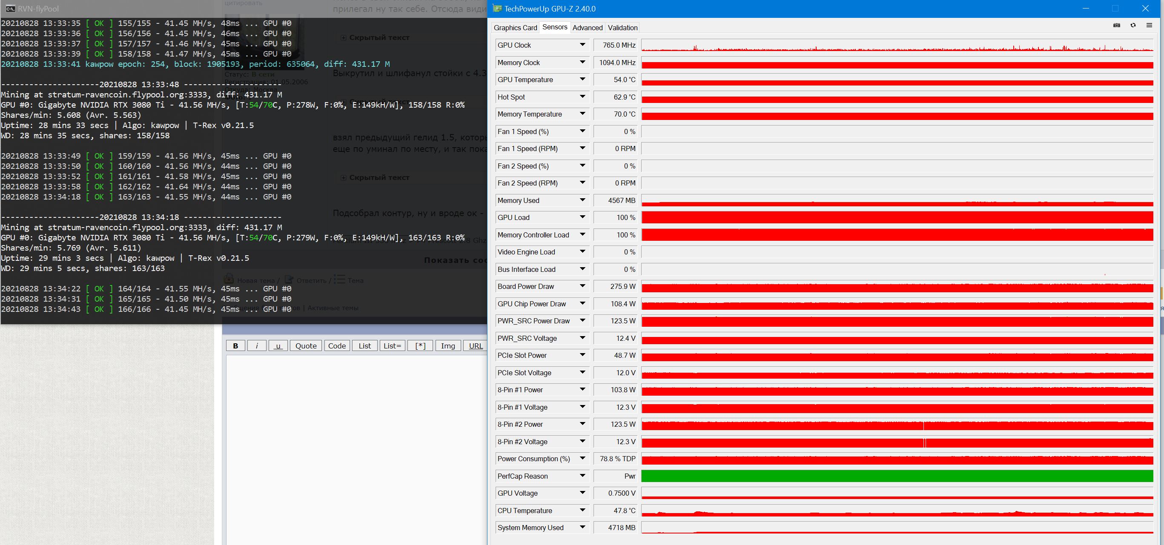Click the GPU-Z screenshot camera icon
Screen dimensions: 1164x545
pyautogui.click(x=1117, y=25)
